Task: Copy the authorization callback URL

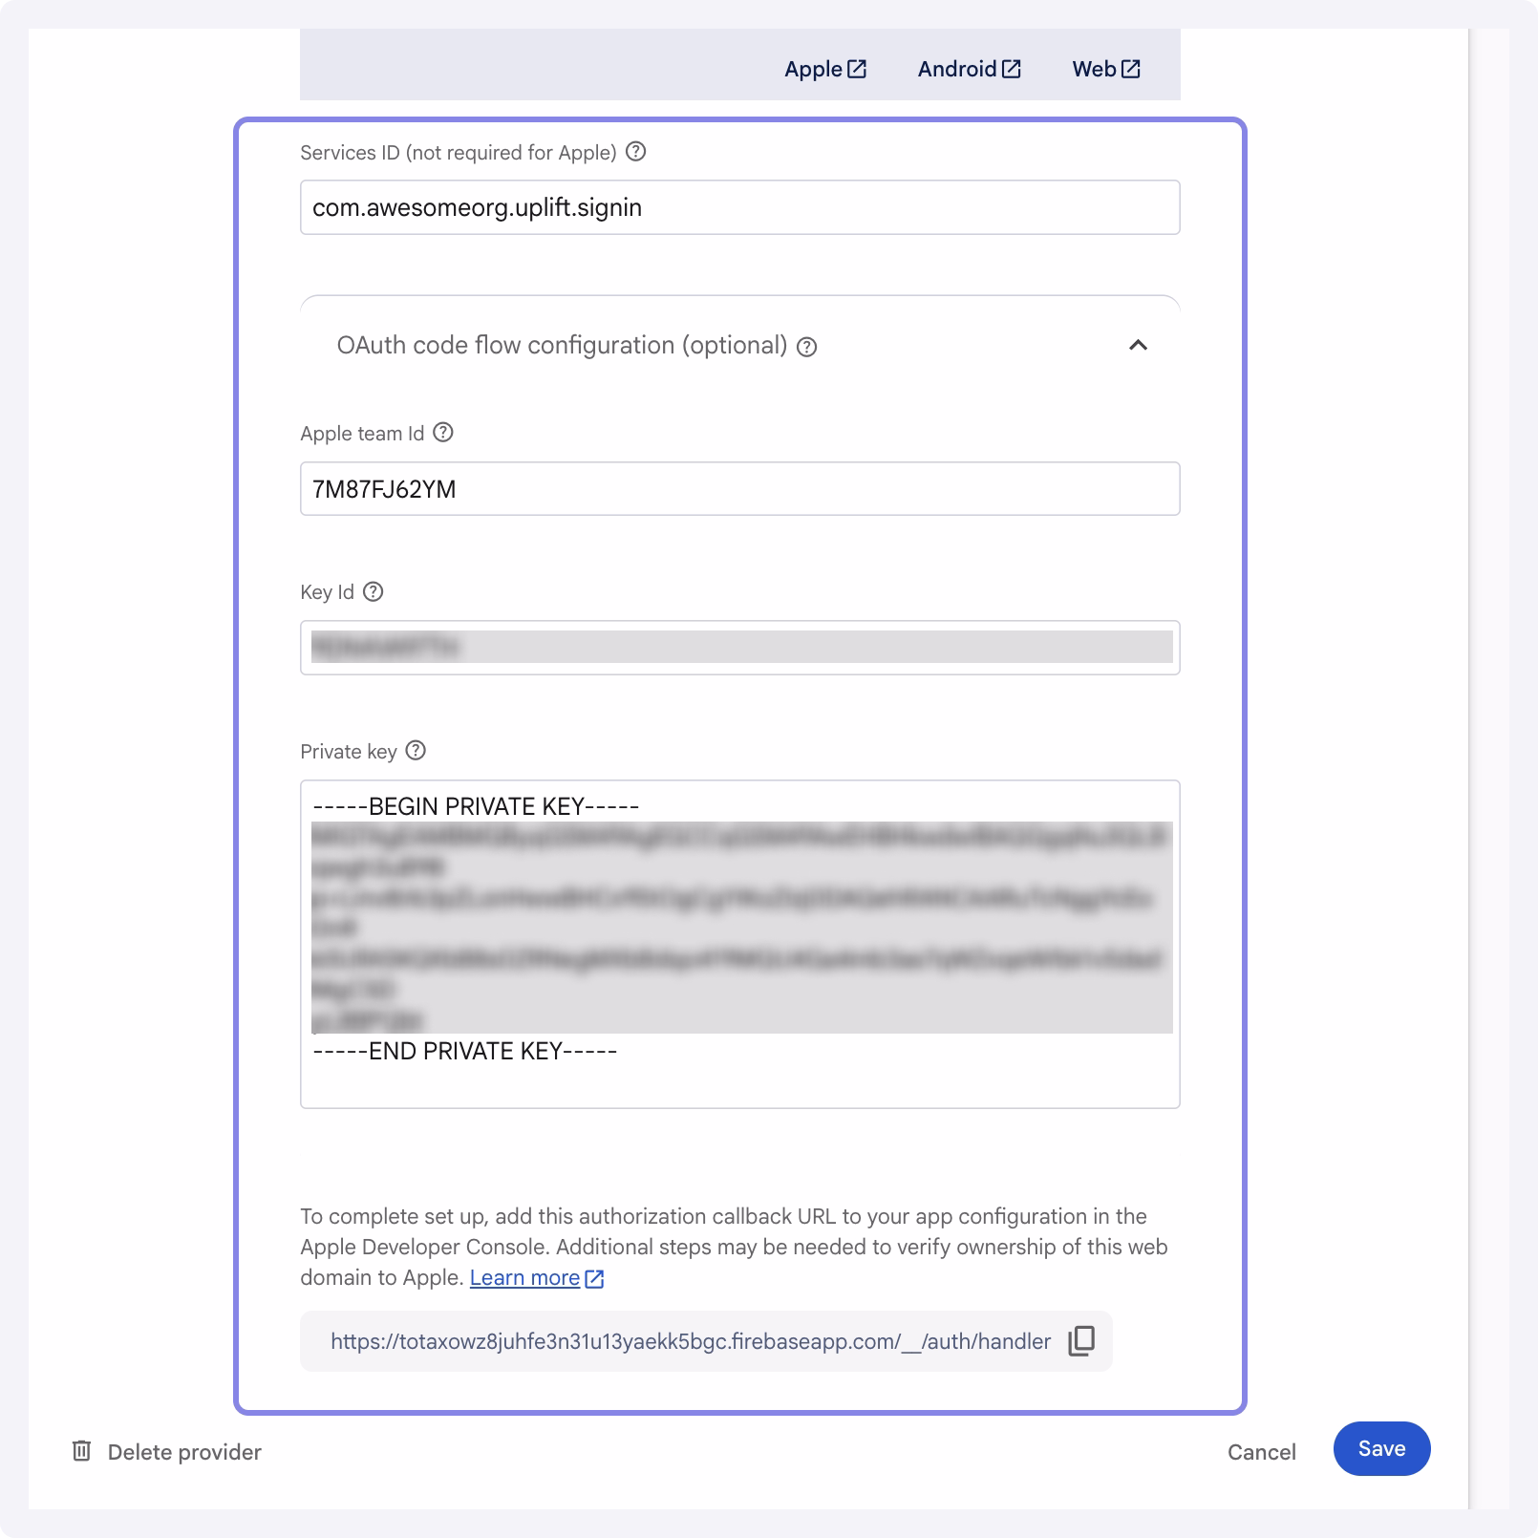Action: pos(1080,1341)
